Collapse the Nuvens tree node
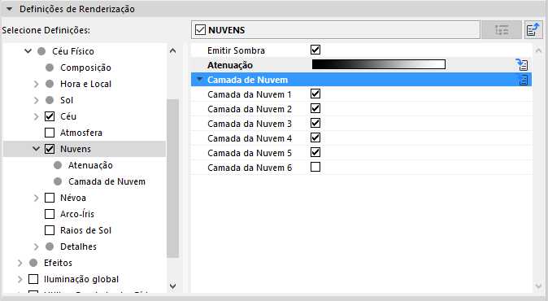The width and height of the screenshot is (548, 301). tap(36, 149)
